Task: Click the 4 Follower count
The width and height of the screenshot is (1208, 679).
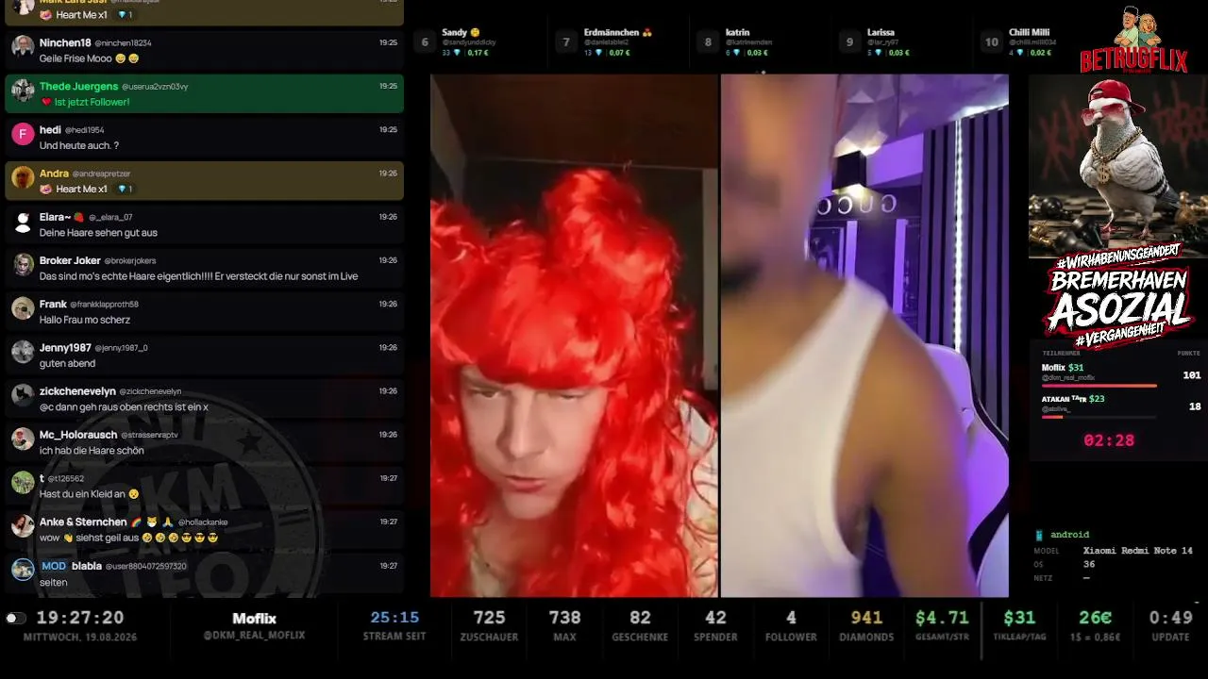Action: click(791, 618)
